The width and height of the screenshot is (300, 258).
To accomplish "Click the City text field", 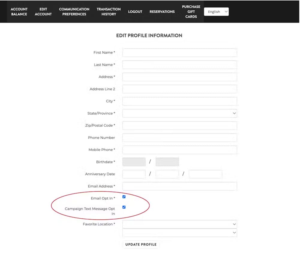I will click(x=180, y=101).
